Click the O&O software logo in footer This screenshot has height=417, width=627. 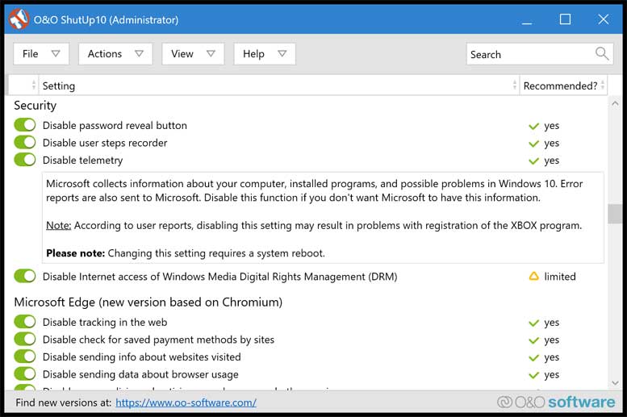556,402
